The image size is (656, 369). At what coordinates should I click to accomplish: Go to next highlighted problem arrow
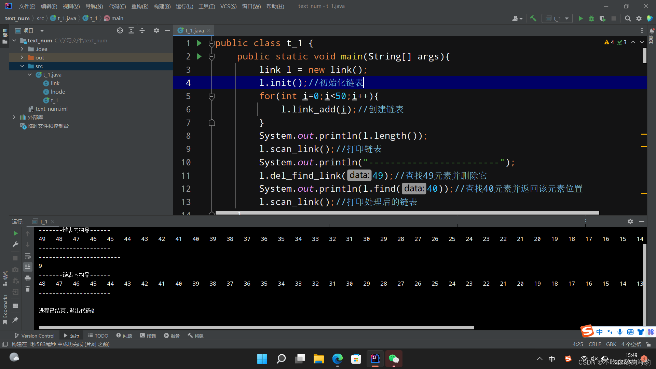point(642,42)
